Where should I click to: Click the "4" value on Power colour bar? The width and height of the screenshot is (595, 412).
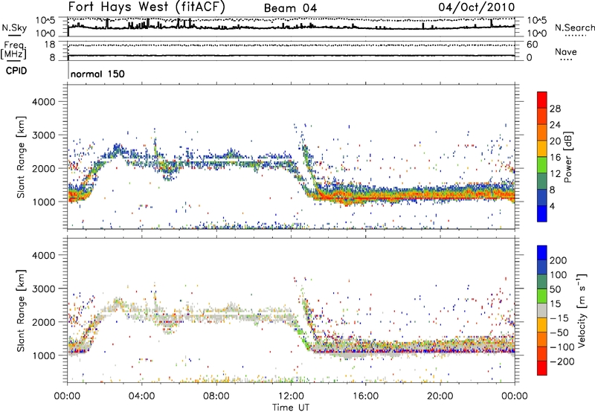pos(553,206)
